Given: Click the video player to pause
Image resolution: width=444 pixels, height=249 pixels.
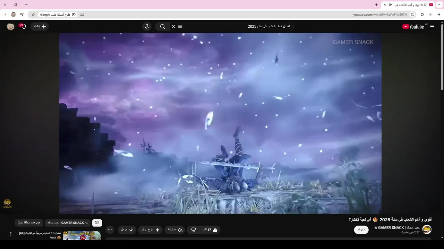Looking at the screenshot, I should (220, 123).
